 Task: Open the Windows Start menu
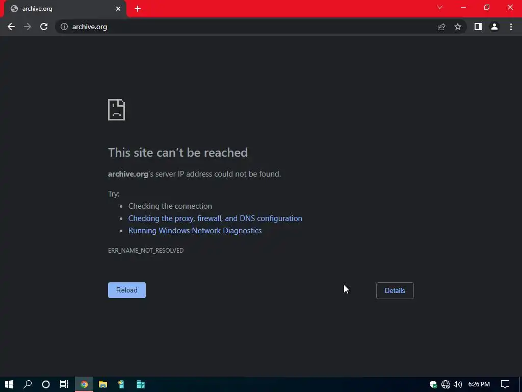[x=9, y=384]
